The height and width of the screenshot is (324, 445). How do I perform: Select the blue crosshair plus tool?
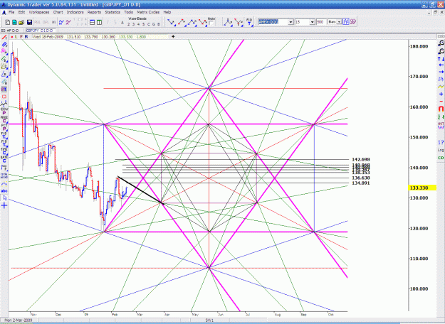click(4, 205)
